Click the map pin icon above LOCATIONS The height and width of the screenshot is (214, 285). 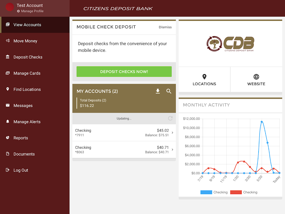pos(204,77)
